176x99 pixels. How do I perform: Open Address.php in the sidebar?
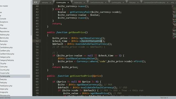click(5, 35)
